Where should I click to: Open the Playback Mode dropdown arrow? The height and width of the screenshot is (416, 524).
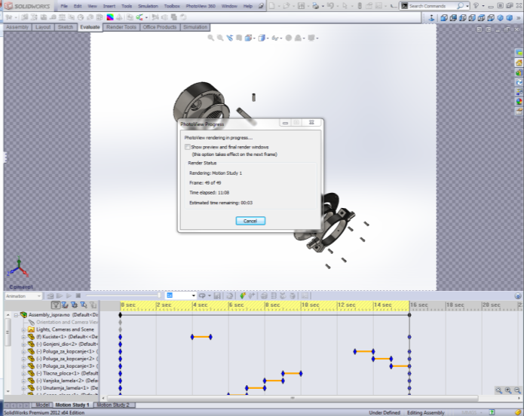click(209, 295)
